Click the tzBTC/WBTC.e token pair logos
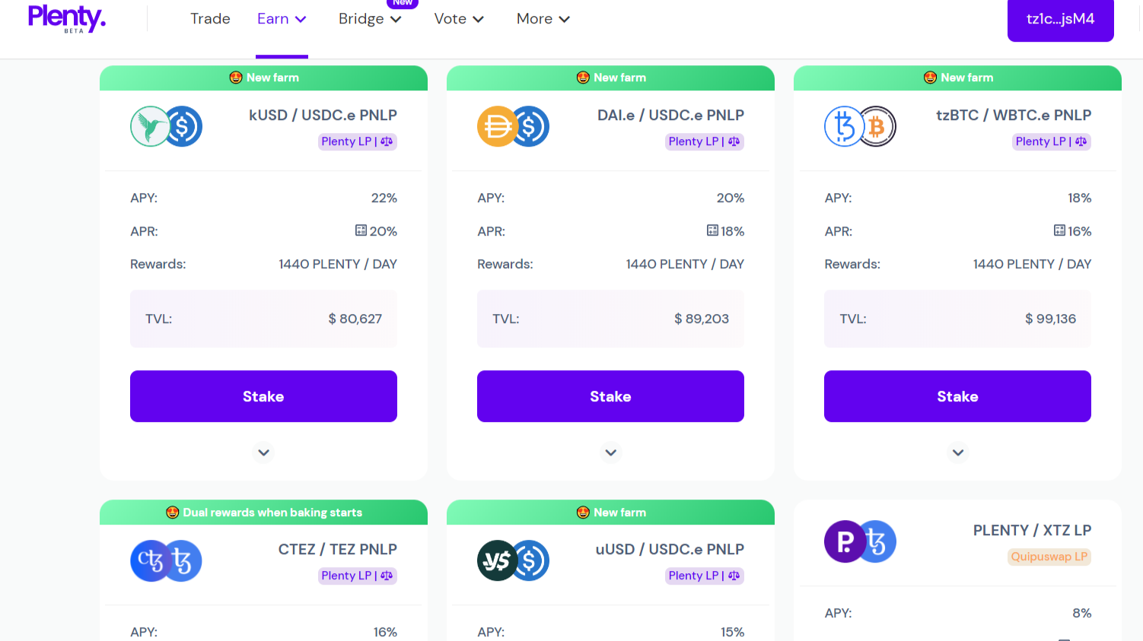The image size is (1143, 641). (x=860, y=126)
